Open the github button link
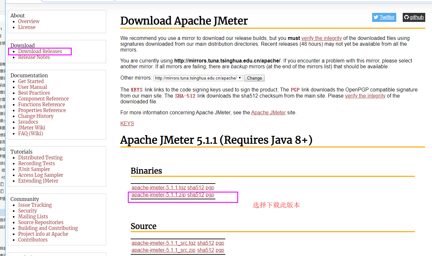 [414, 17]
